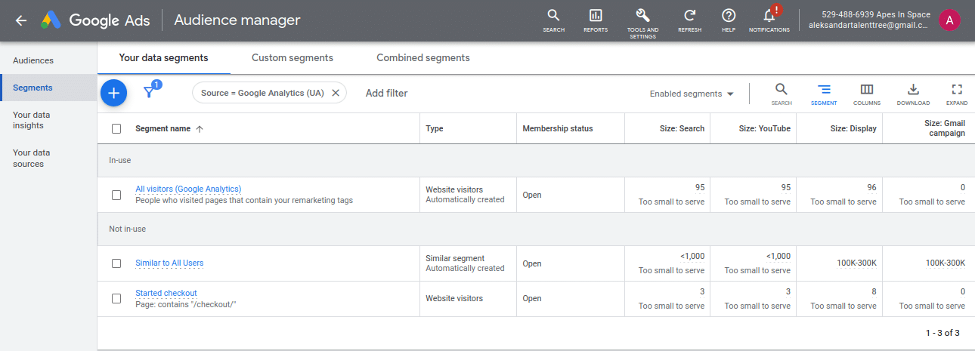Click Membership status Open for Started checkout

click(532, 298)
